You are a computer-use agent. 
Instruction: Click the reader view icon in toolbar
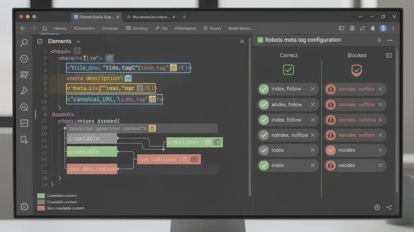(x=352, y=28)
